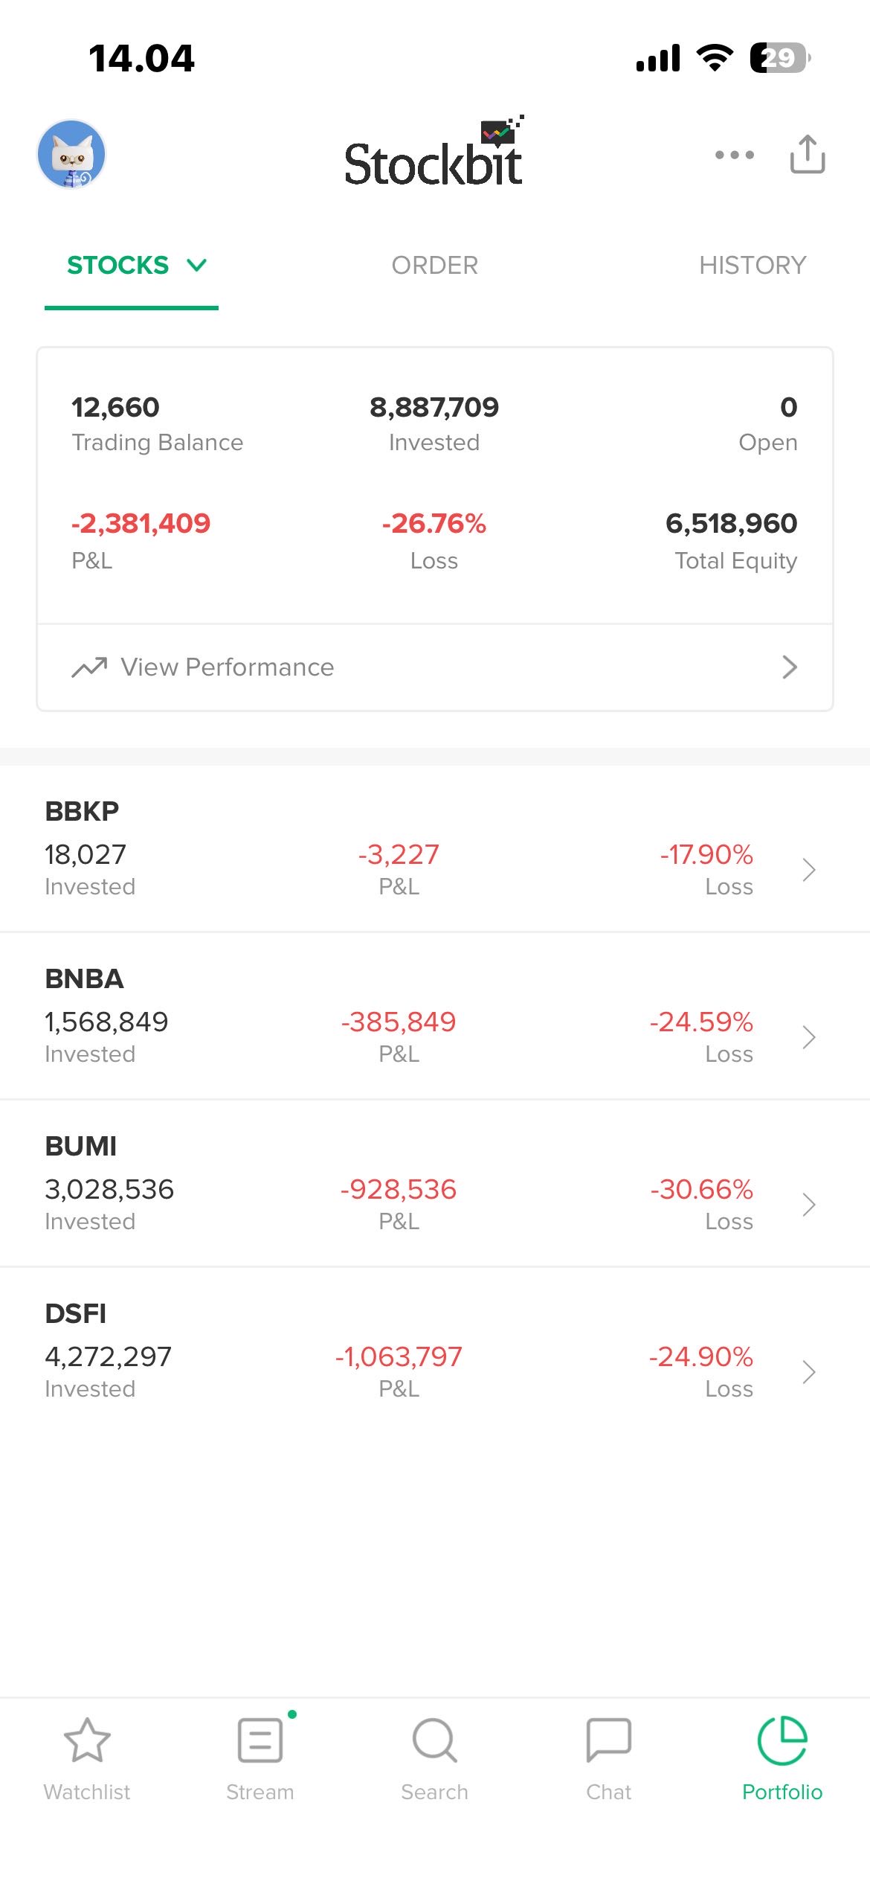Tap the three-dot more options icon
The height and width of the screenshot is (1884, 870).
(x=734, y=155)
